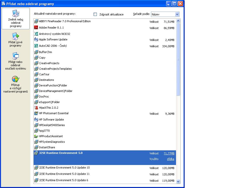Click the ABBYY FineReader program icon
This screenshot has height=188, width=241.
click(36, 21)
